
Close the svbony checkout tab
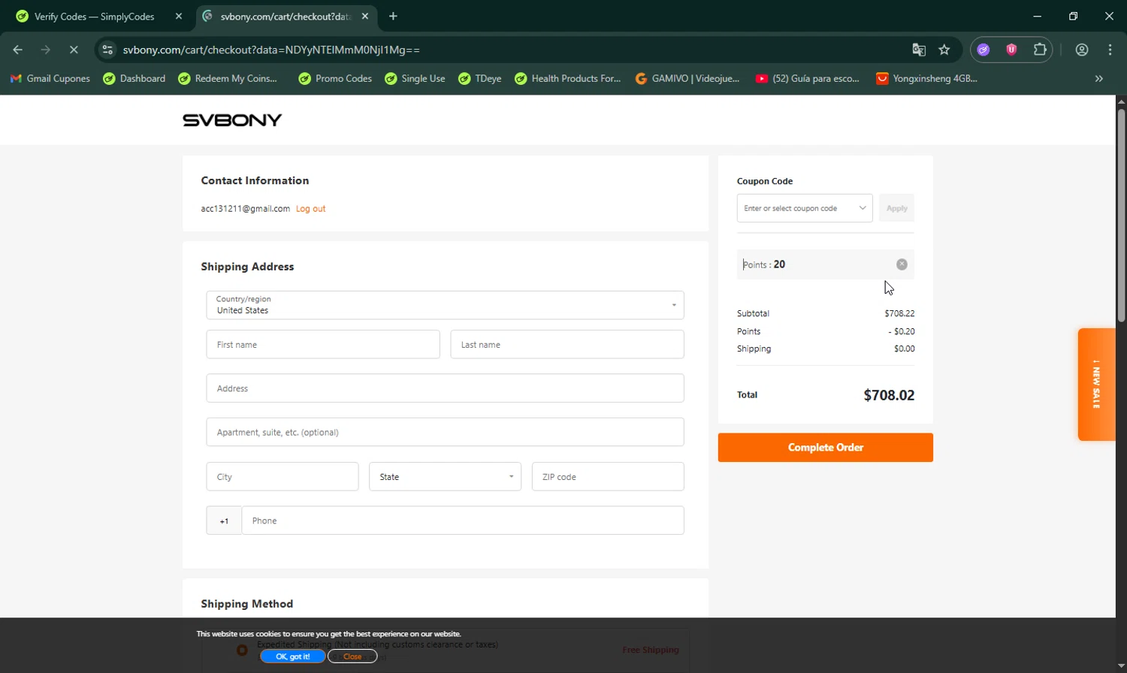point(365,16)
